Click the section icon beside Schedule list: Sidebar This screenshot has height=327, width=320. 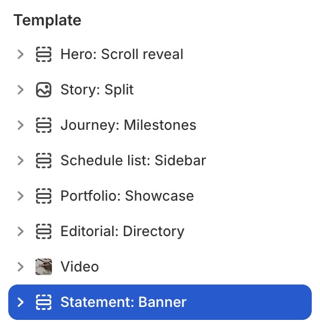tap(44, 161)
